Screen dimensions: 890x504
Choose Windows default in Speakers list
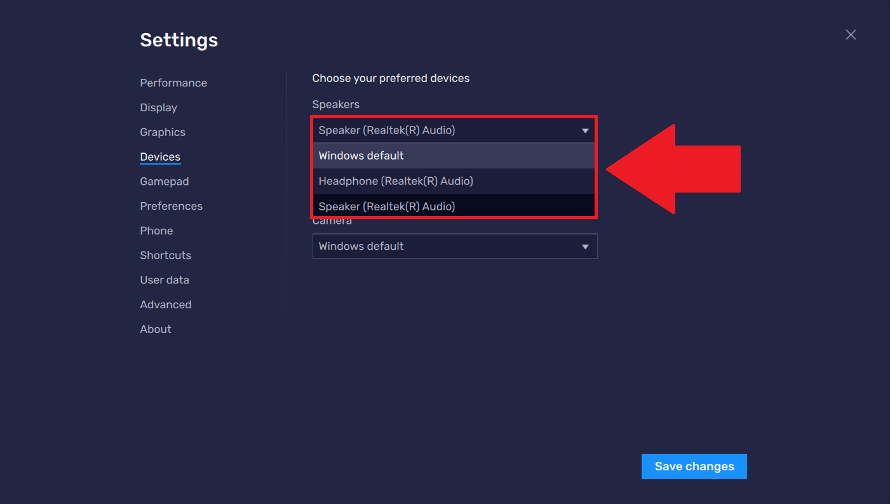click(454, 156)
